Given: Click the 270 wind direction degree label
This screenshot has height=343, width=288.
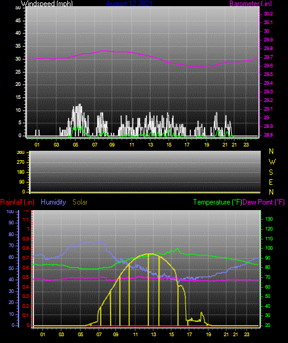Looking at the screenshot, I should click(x=20, y=163).
